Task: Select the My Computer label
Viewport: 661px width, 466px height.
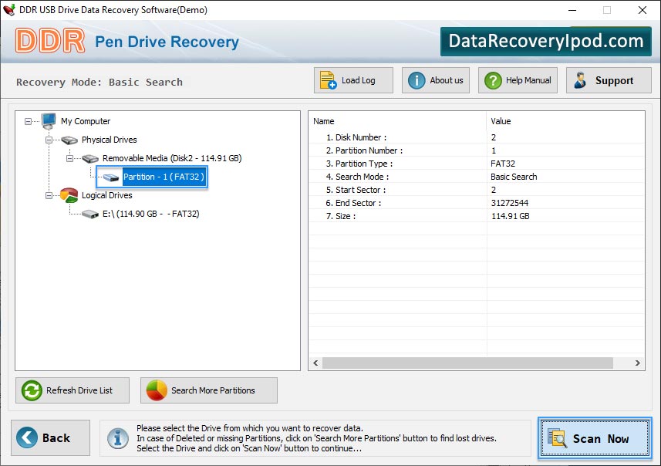Action: click(x=86, y=121)
